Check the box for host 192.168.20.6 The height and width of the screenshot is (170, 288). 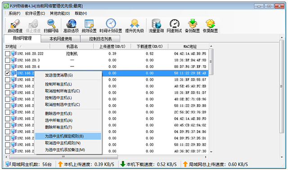[x=8, y=66]
